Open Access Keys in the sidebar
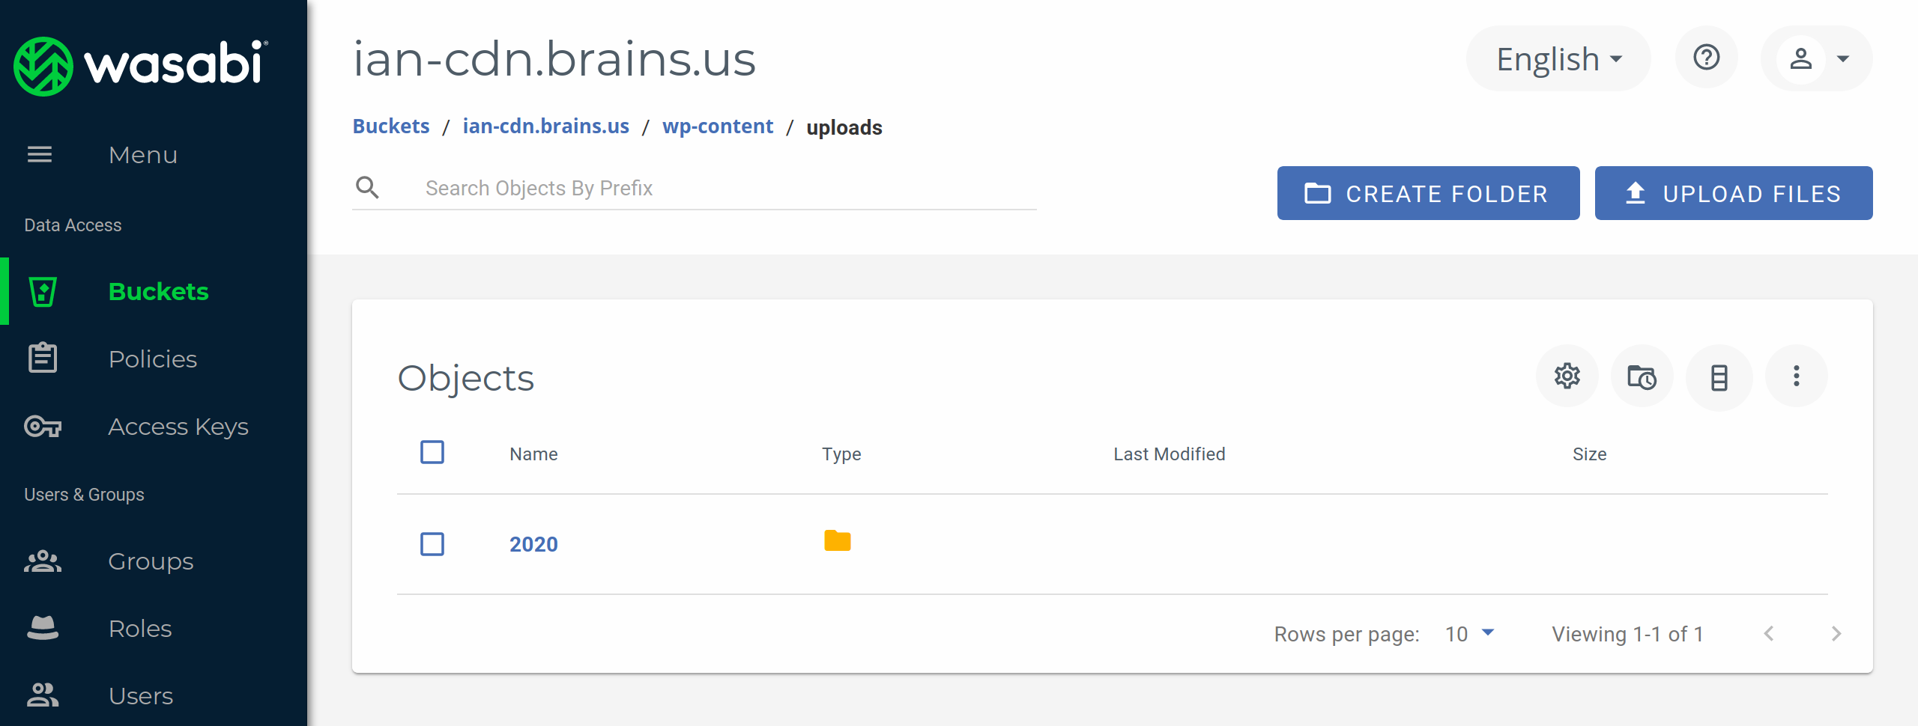This screenshot has width=1918, height=726. point(178,427)
